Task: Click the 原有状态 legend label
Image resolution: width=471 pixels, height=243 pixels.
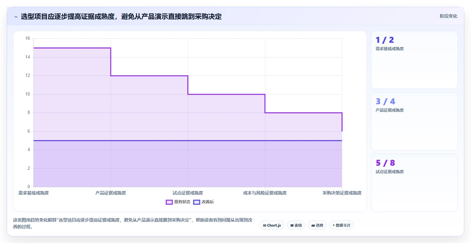Action: [x=182, y=202]
